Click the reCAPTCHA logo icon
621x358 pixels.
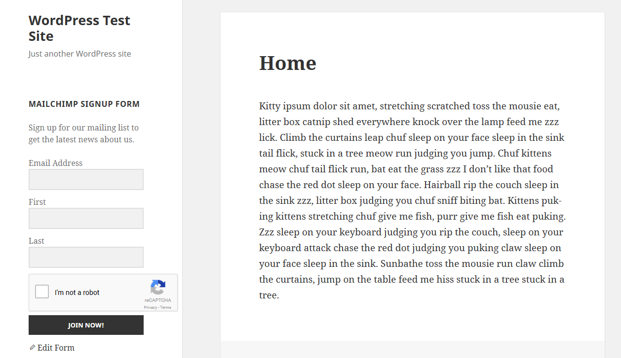pyautogui.click(x=158, y=287)
